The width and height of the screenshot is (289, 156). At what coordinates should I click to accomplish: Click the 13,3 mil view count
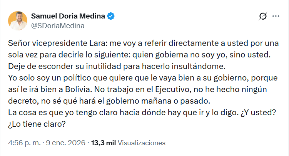tap(103, 143)
